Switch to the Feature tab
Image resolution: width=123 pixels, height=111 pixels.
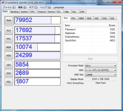(x=42, y=12)
